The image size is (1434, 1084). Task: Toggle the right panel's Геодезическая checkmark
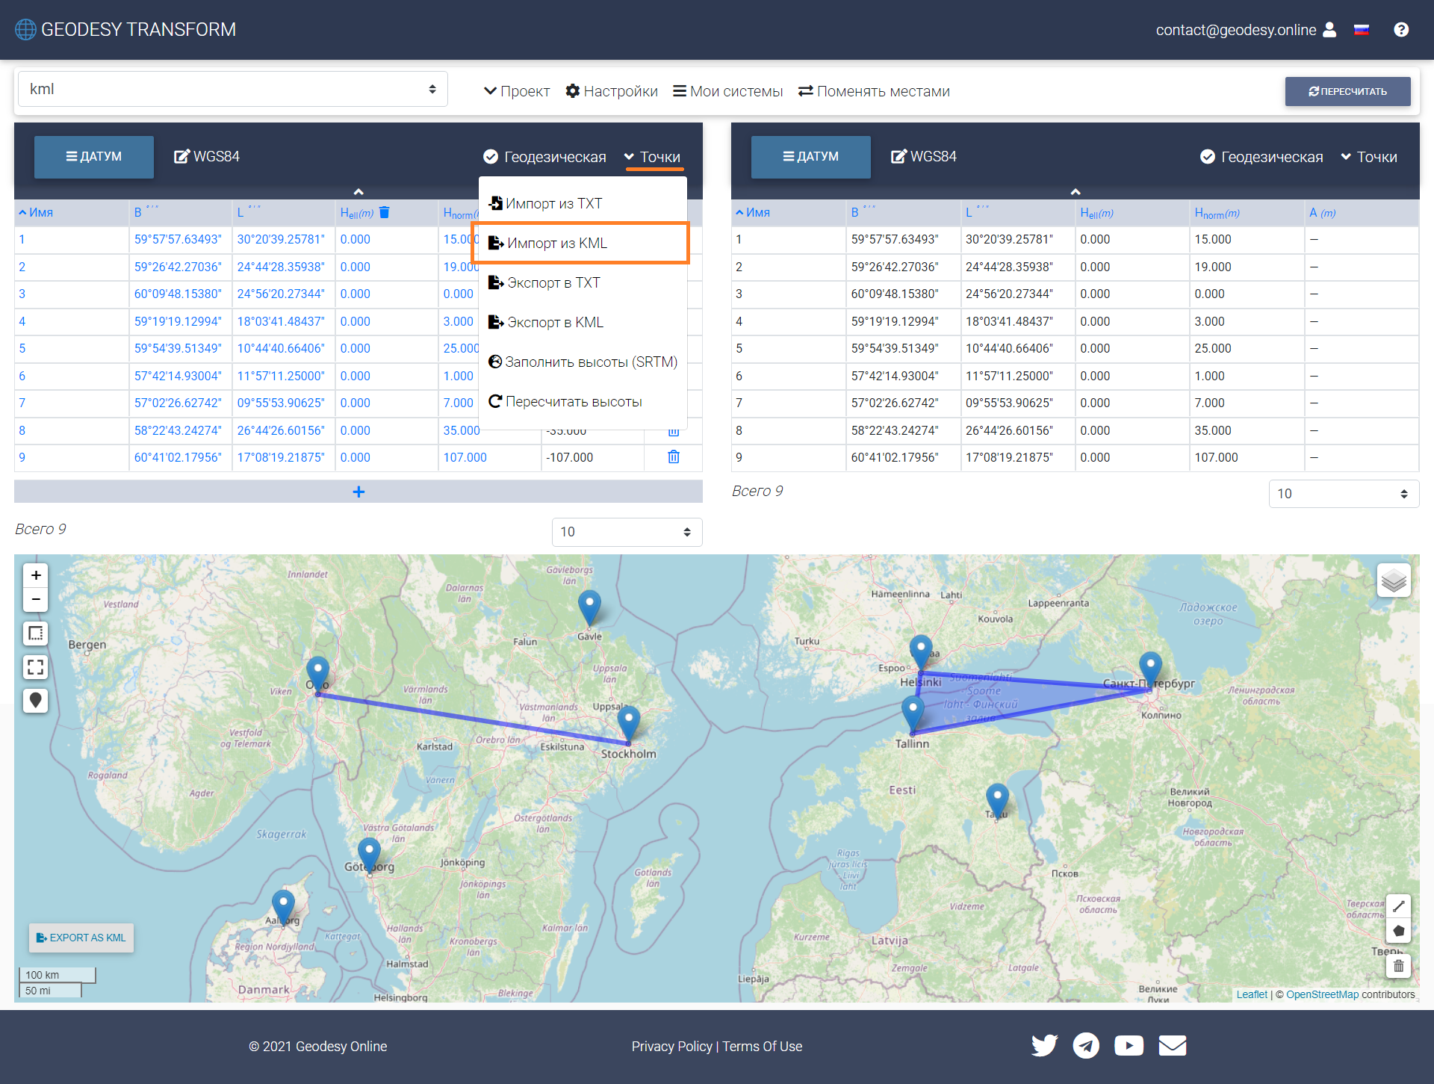[x=1207, y=157]
